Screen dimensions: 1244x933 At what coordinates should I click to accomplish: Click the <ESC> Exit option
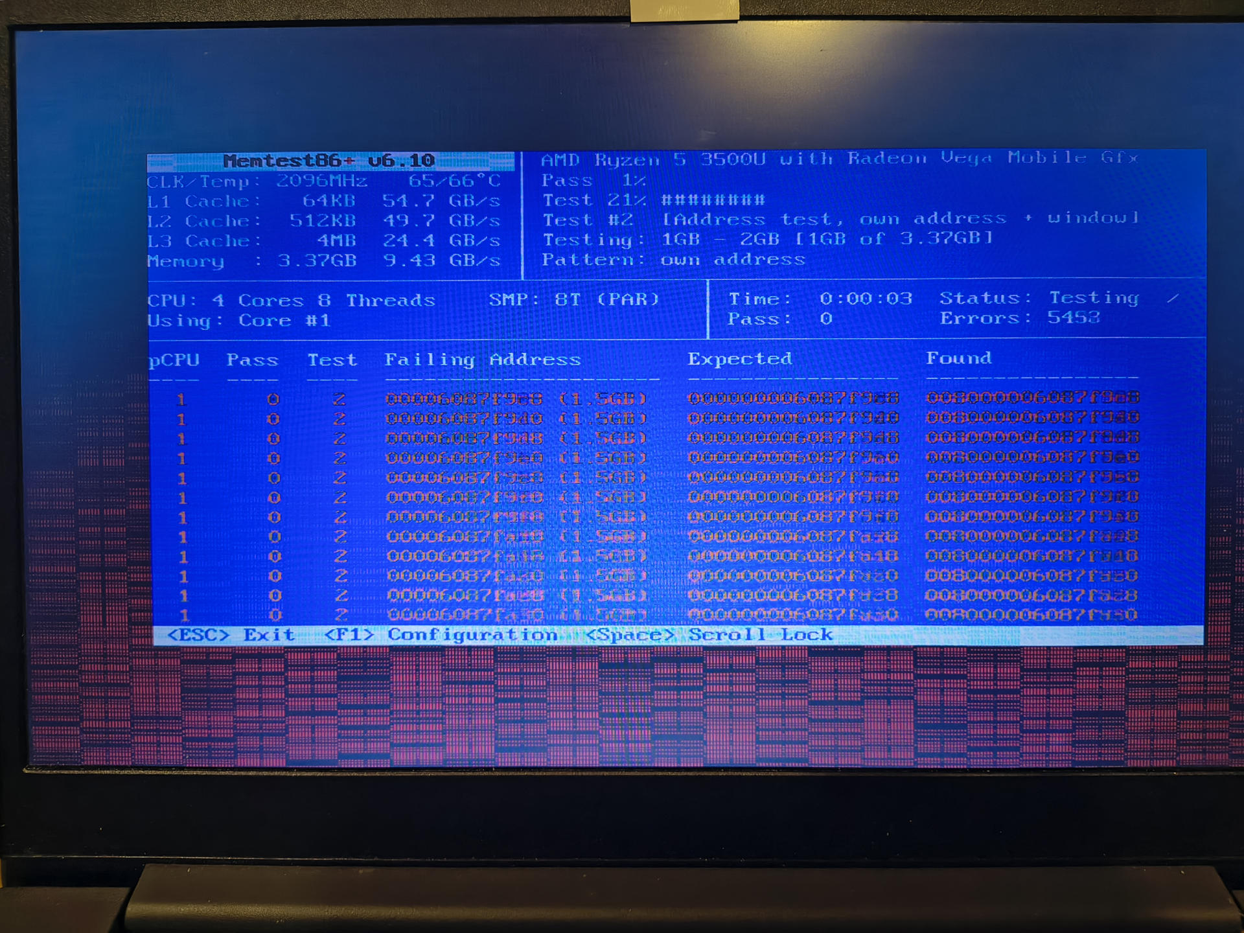coord(231,635)
